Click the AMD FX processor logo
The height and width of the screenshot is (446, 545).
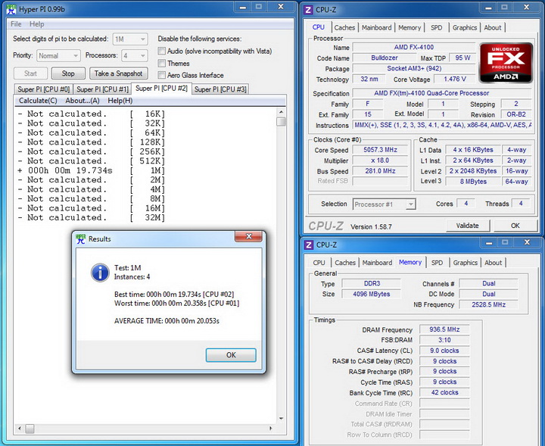click(506, 63)
